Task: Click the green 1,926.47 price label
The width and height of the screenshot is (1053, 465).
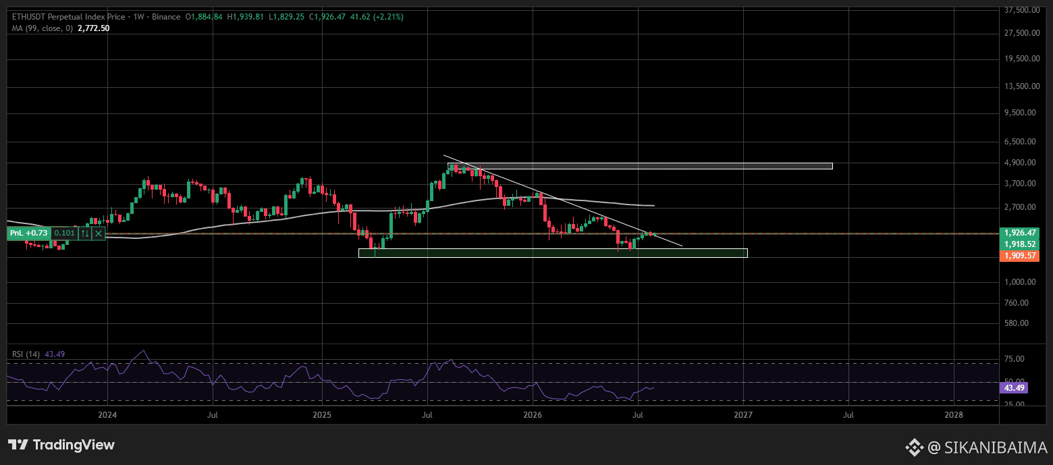Action: pyautogui.click(x=1019, y=232)
